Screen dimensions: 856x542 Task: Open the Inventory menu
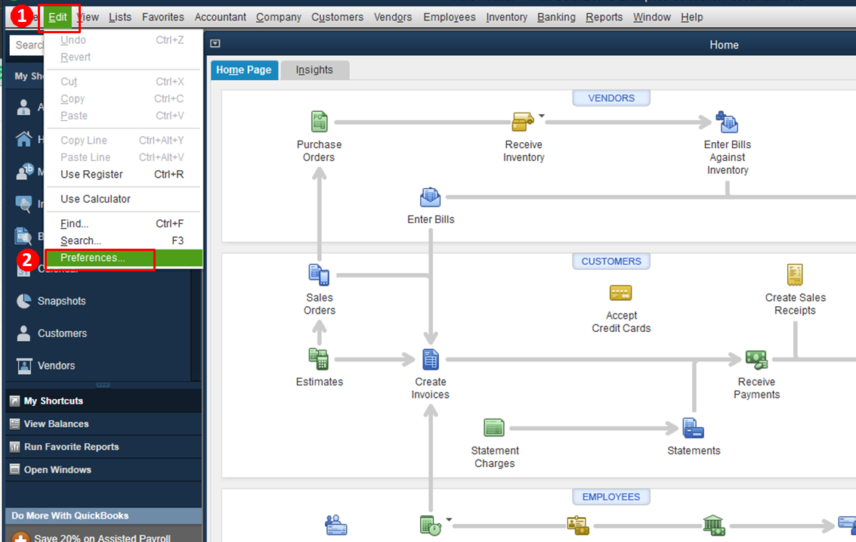point(507,17)
